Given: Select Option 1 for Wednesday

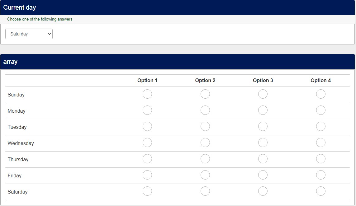Looking at the screenshot, I should [147, 143].
